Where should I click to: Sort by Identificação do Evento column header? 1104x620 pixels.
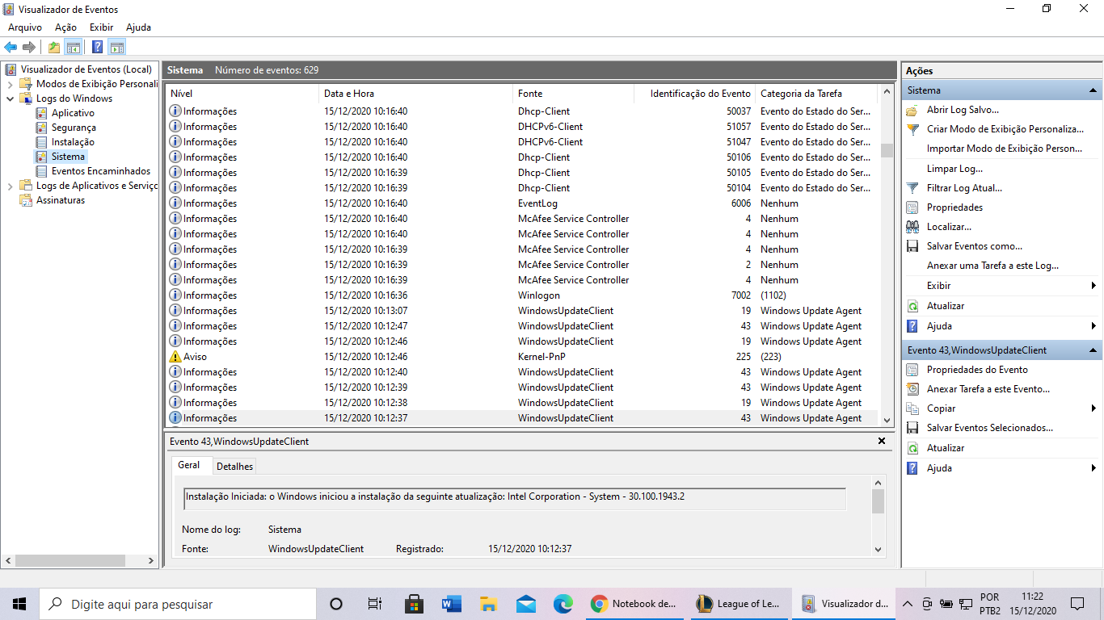(x=694, y=94)
